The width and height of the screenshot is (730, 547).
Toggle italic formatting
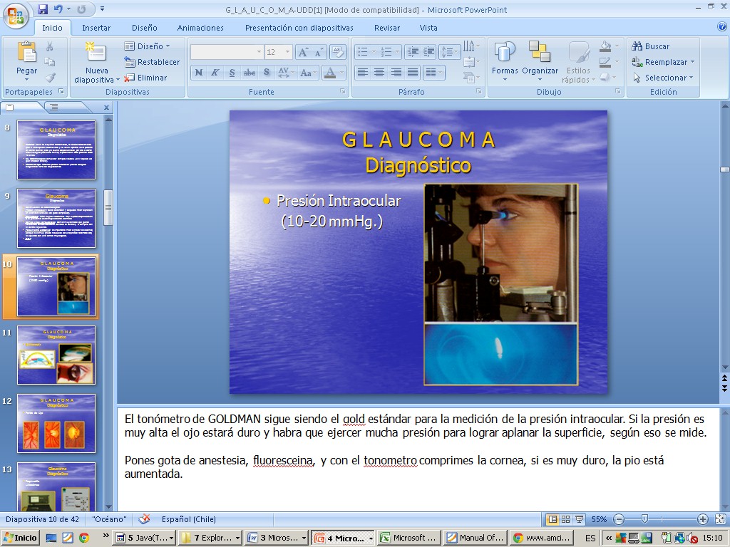tap(215, 73)
